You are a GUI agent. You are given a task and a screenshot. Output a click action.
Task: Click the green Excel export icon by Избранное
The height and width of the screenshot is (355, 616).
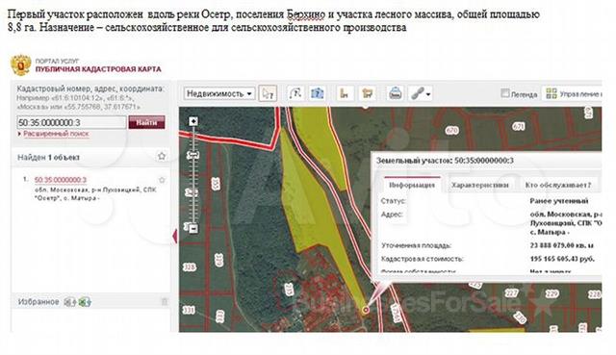[x=85, y=302]
